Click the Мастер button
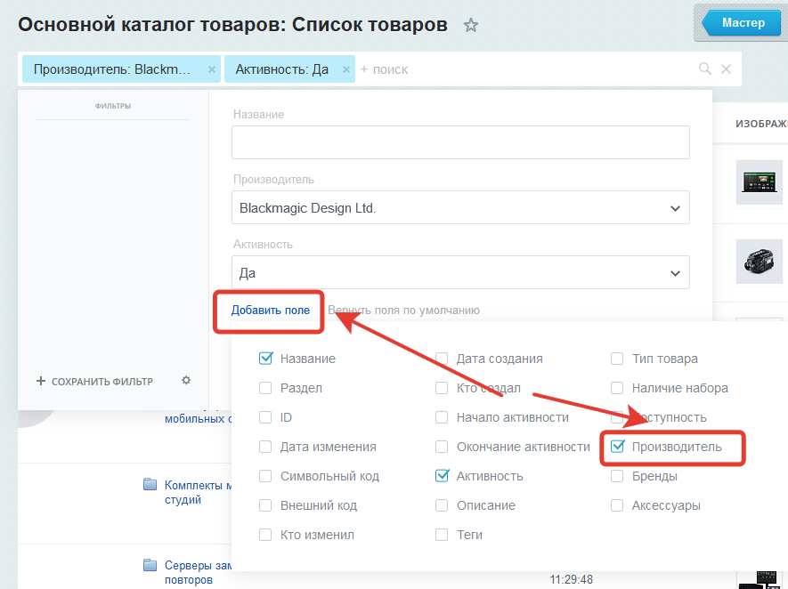 coord(742,23)
